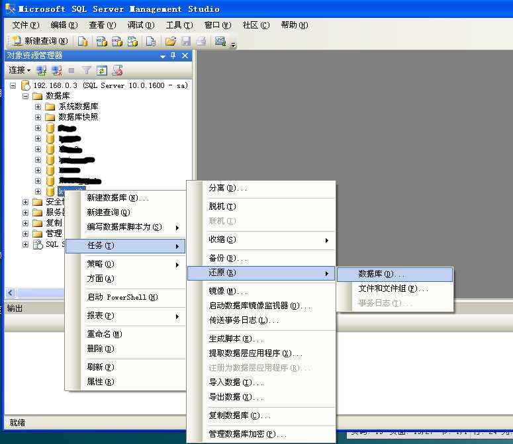The height and width of the screenshot is (444, 513).
Task: Expand the 复制 folder node
Action: [x=25, y=223]
